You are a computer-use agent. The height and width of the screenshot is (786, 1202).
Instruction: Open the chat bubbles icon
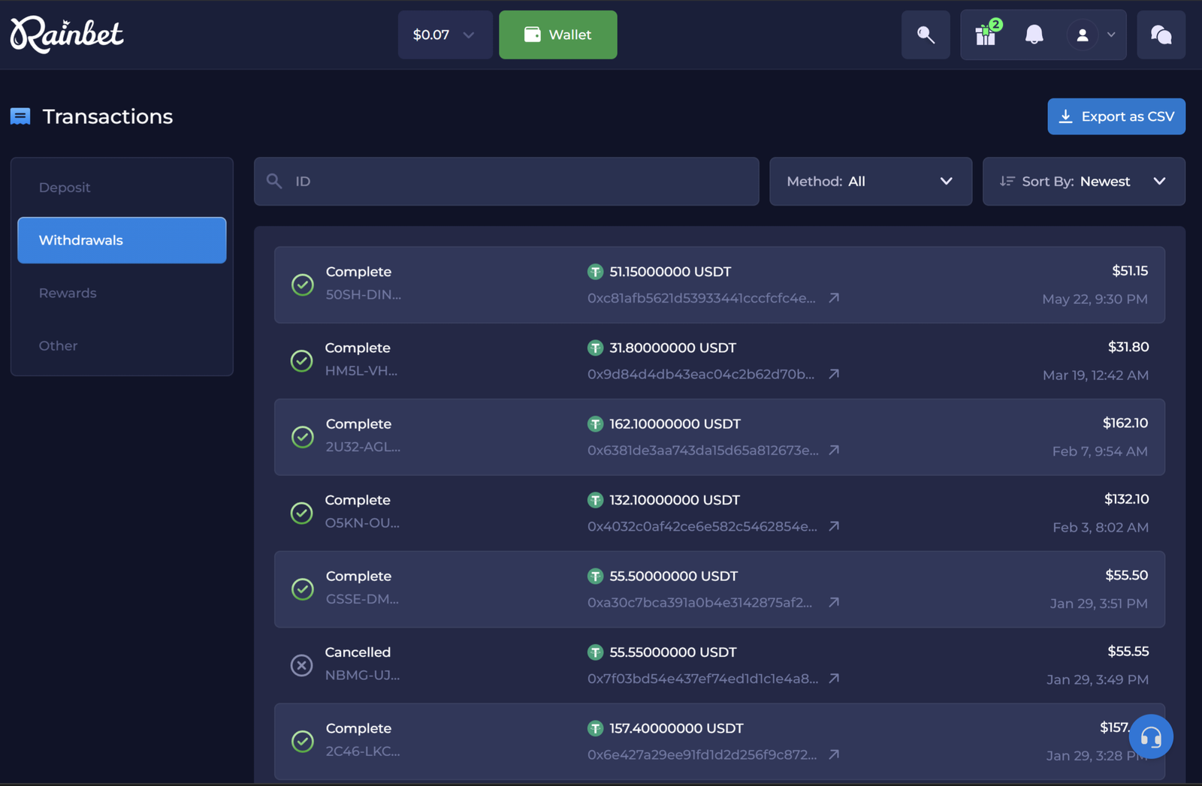pyautogui.click(x=1161, y=35)
